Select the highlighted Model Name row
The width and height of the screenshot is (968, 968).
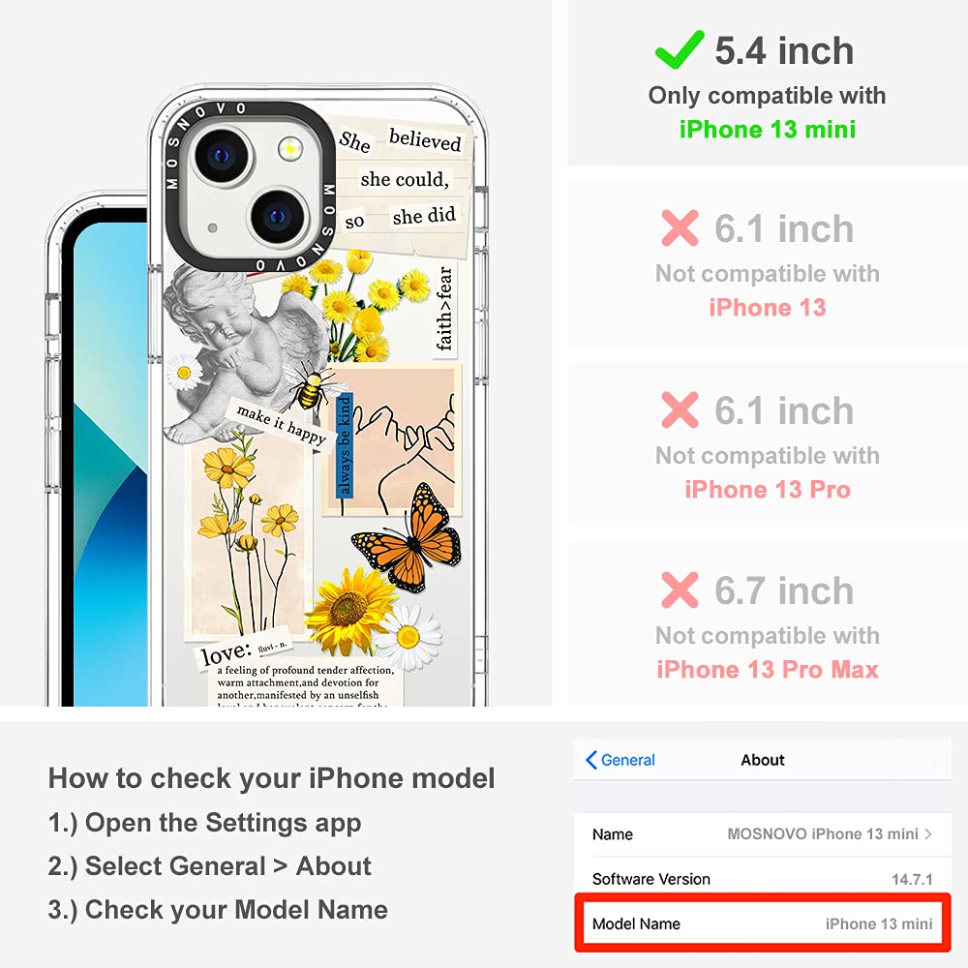(763, 923)
